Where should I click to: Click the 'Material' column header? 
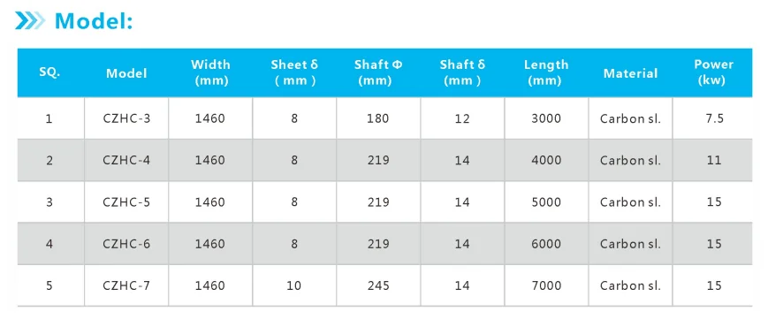point(630,73)
